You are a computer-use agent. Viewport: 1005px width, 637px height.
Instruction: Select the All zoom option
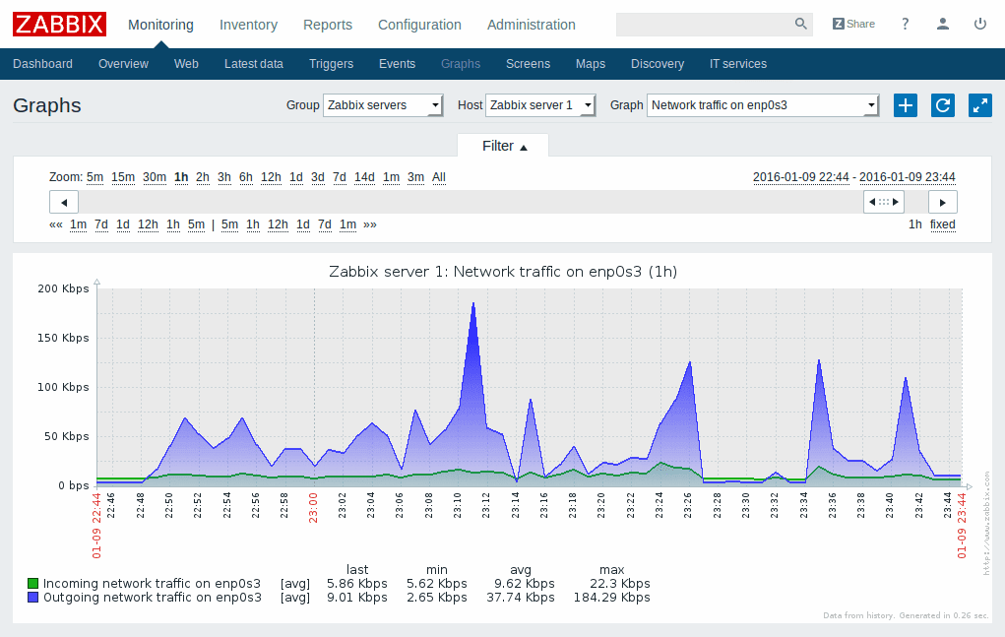(x=439, y=177)
